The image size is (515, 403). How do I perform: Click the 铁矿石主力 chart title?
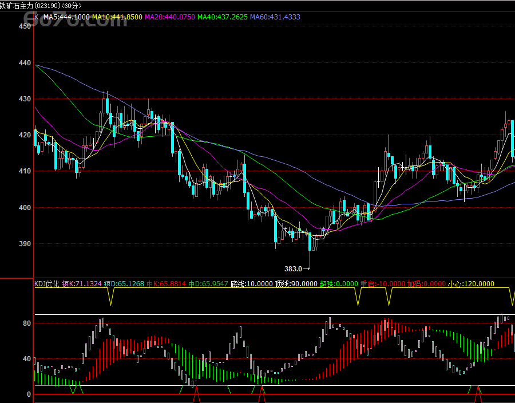[16, 6]
